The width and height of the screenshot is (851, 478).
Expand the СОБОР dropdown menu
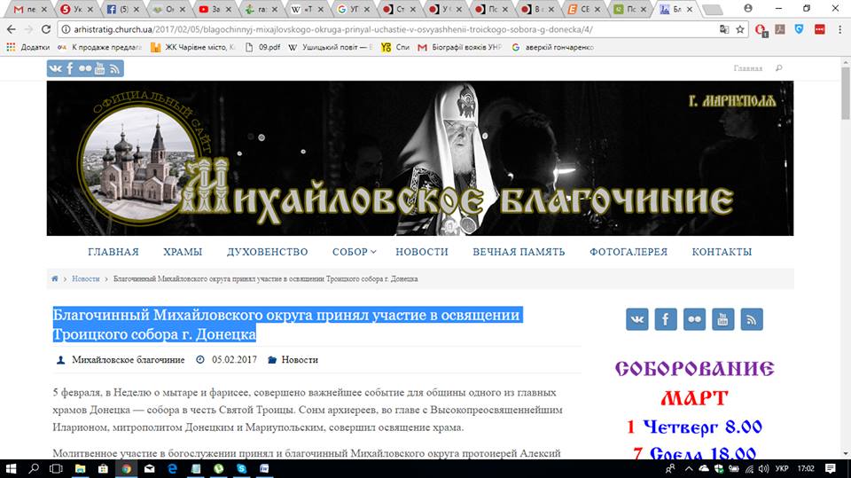click(354, 252)
